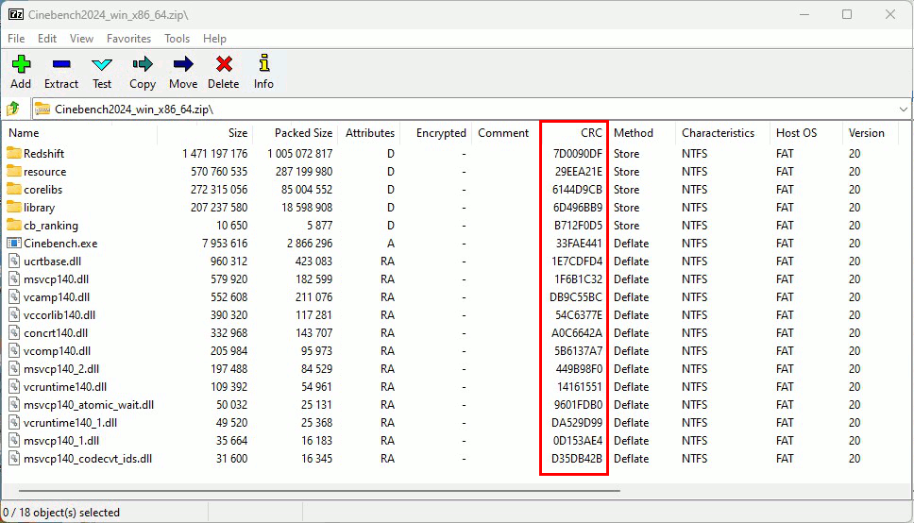Viewport: 914px width, 523px height.
Task: Sort by the Attributes column header
Action: click(x=370, y=133)
